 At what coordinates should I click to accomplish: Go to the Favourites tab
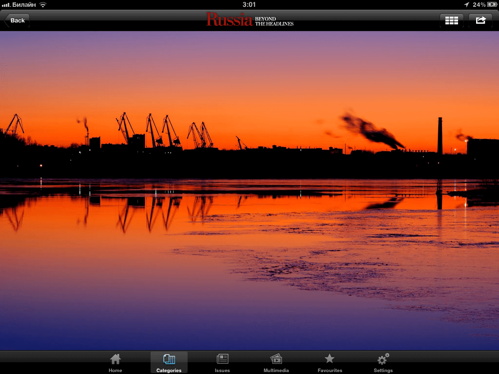pyautogui.click(x=330, y=363)
